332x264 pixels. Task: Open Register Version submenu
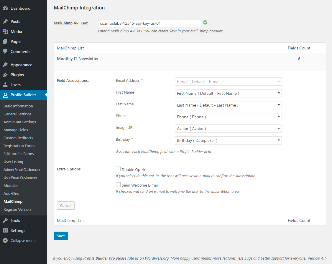(x=17, y=210)
